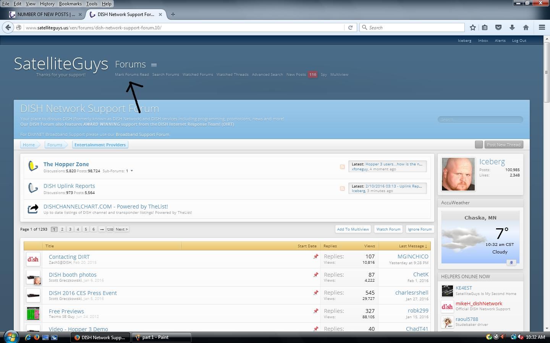The image size is (550, 343).
Task: Open Entertainment Providers breadcrumb
Action: click(100, 144)
